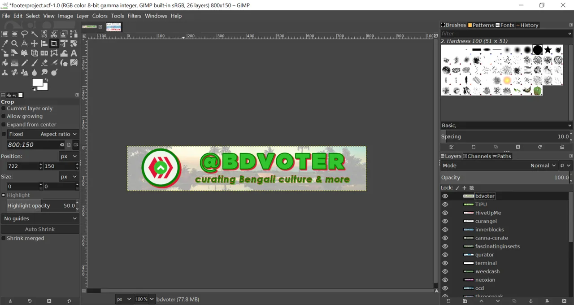Enable Allow growing checkbox
574x305 pixels.
[x=4, y=116]
